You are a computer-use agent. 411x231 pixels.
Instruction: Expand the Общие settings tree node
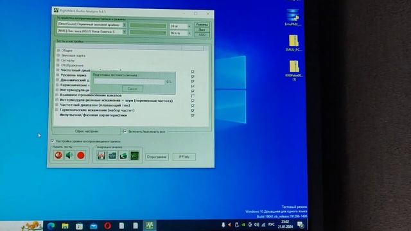click(58, 50)
